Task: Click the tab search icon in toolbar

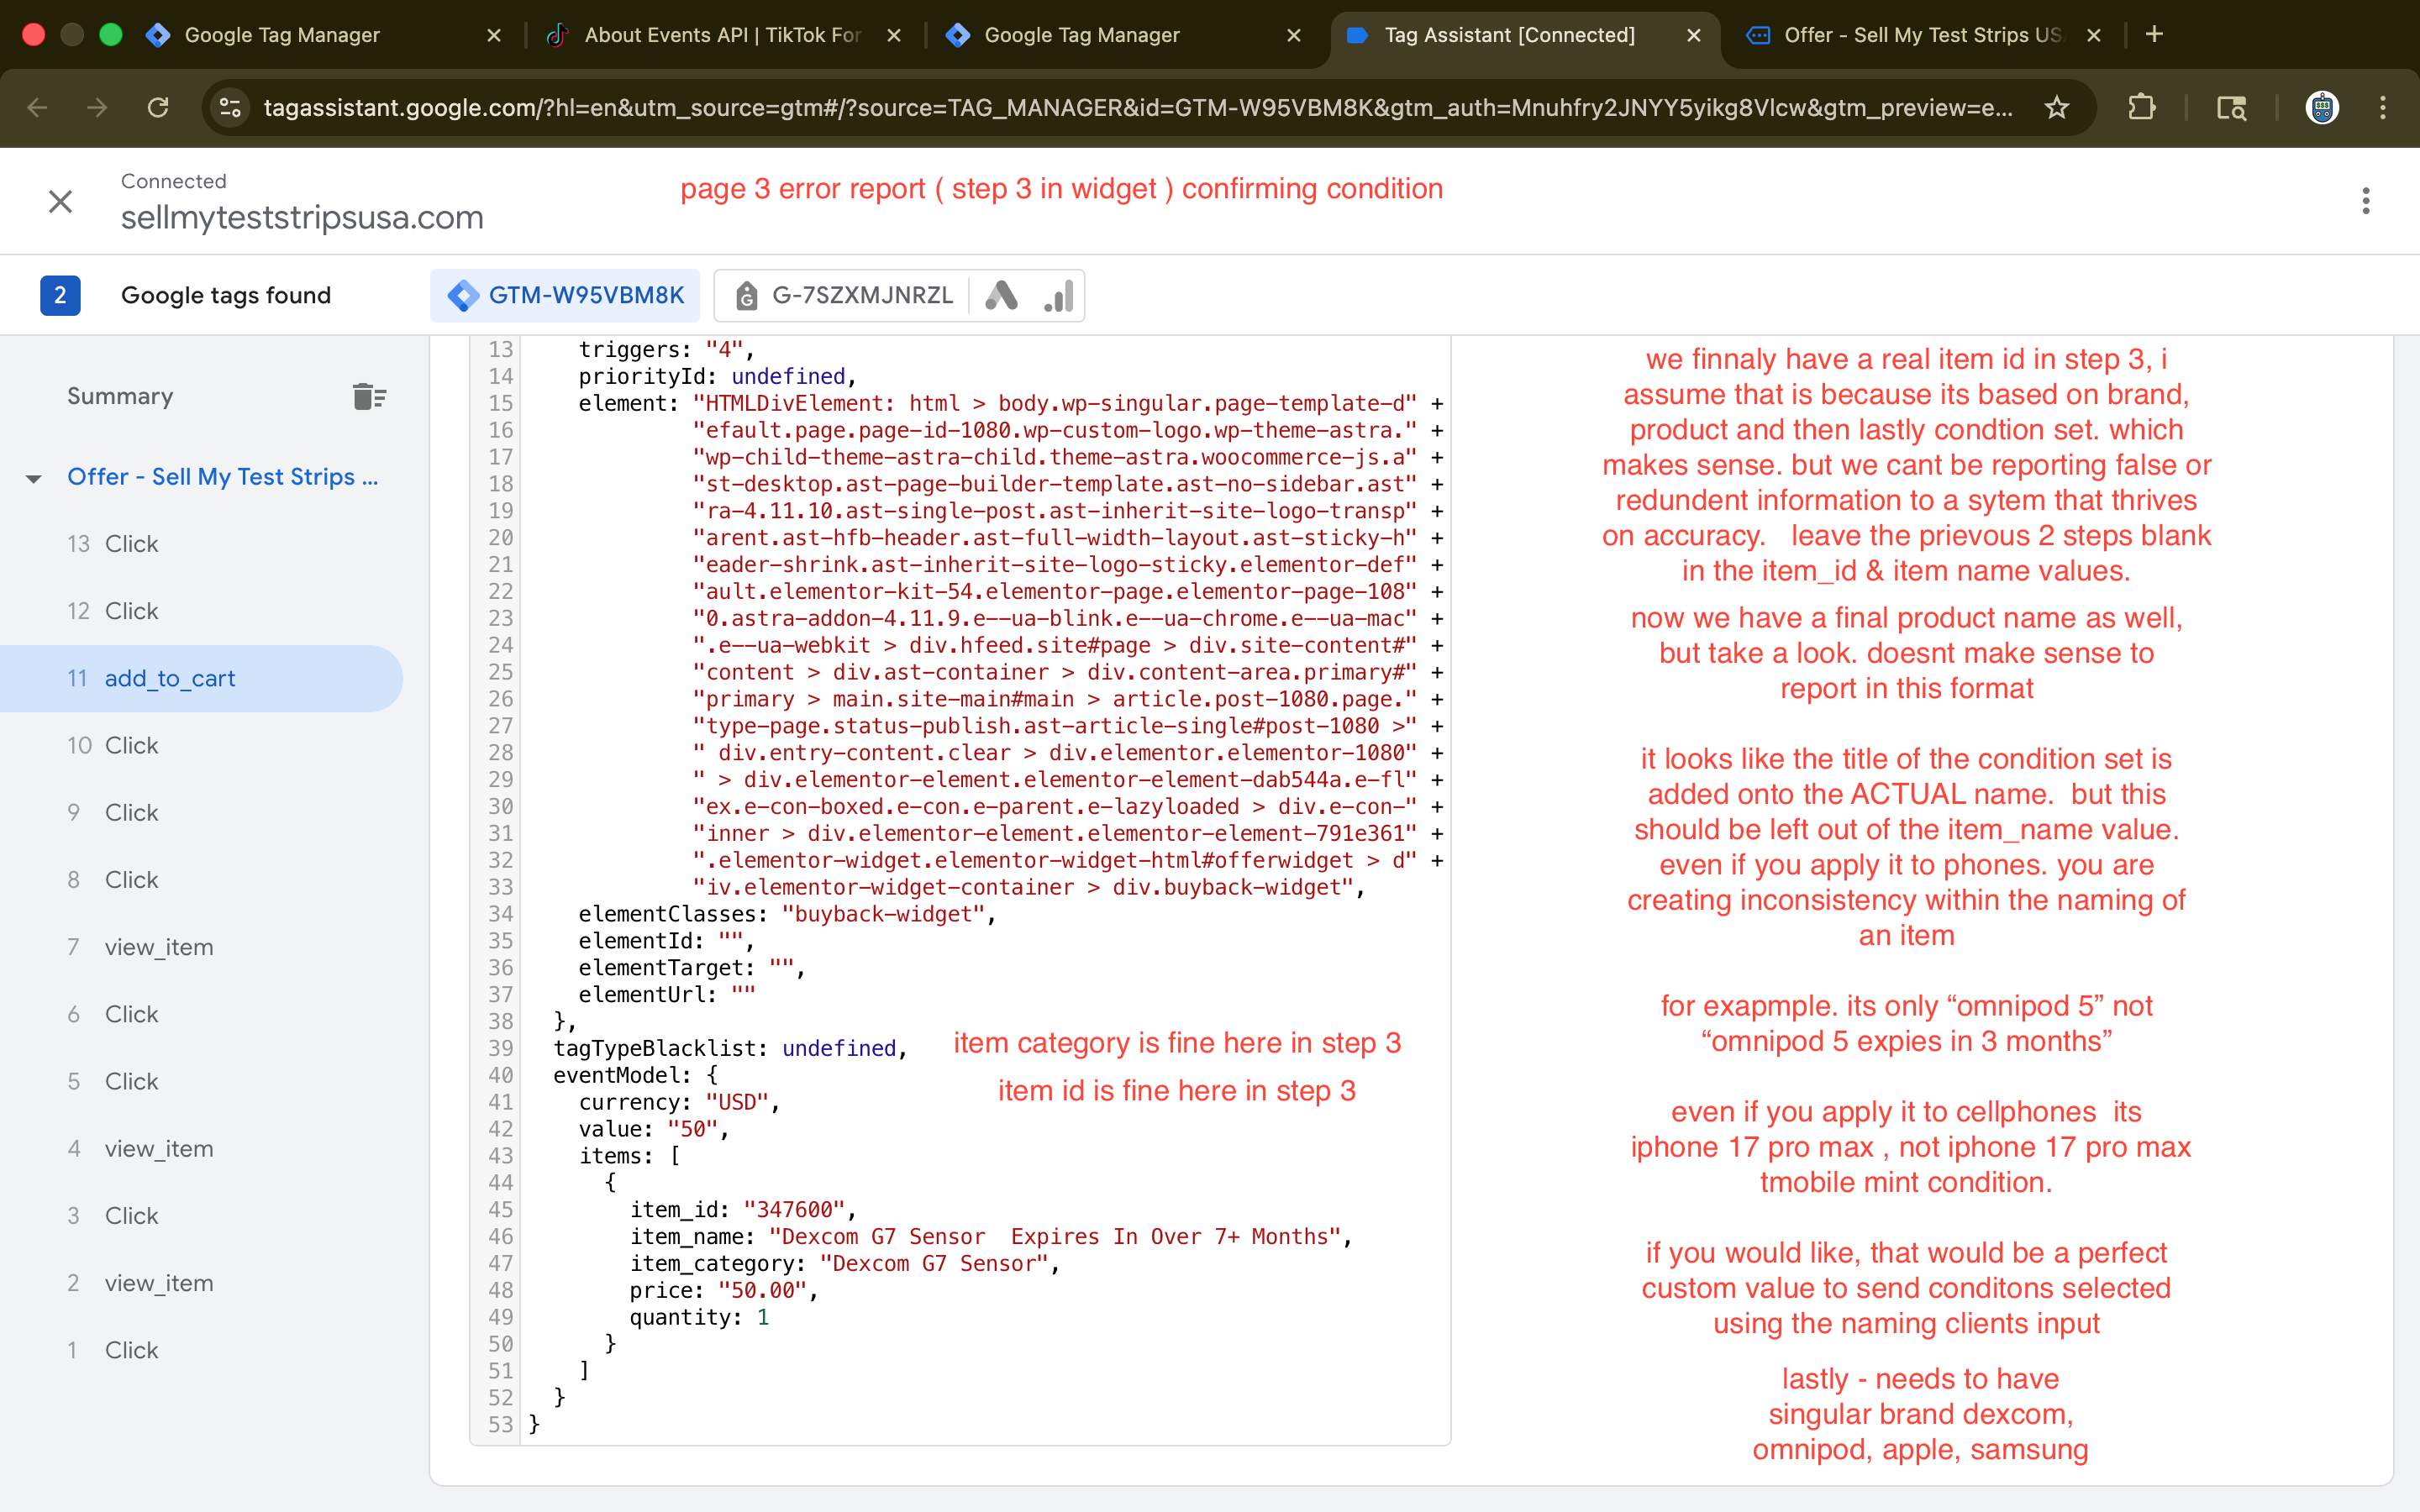Action: (x=2232, y=107)
